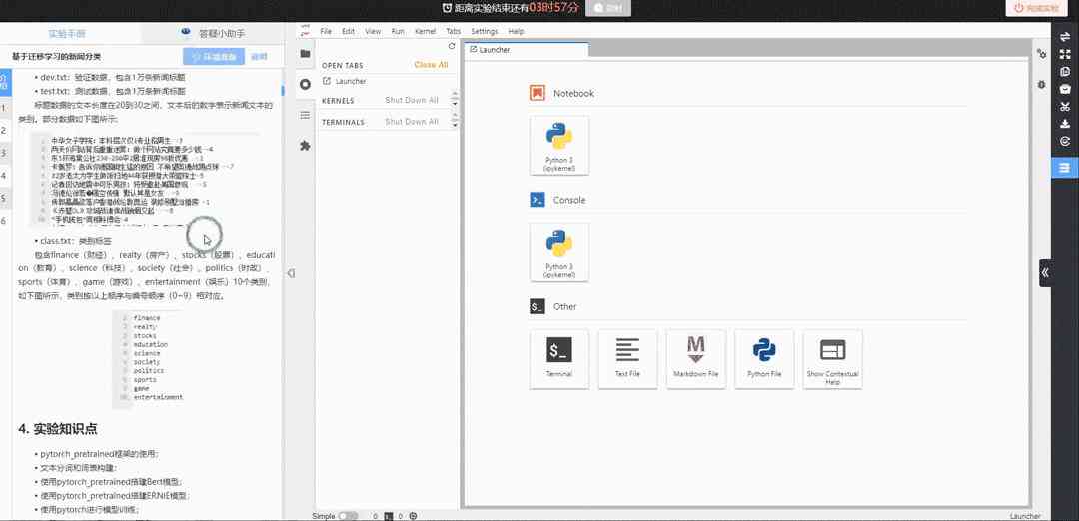
Task: Create a new Markdown File
Action: (x=695, y=358)
